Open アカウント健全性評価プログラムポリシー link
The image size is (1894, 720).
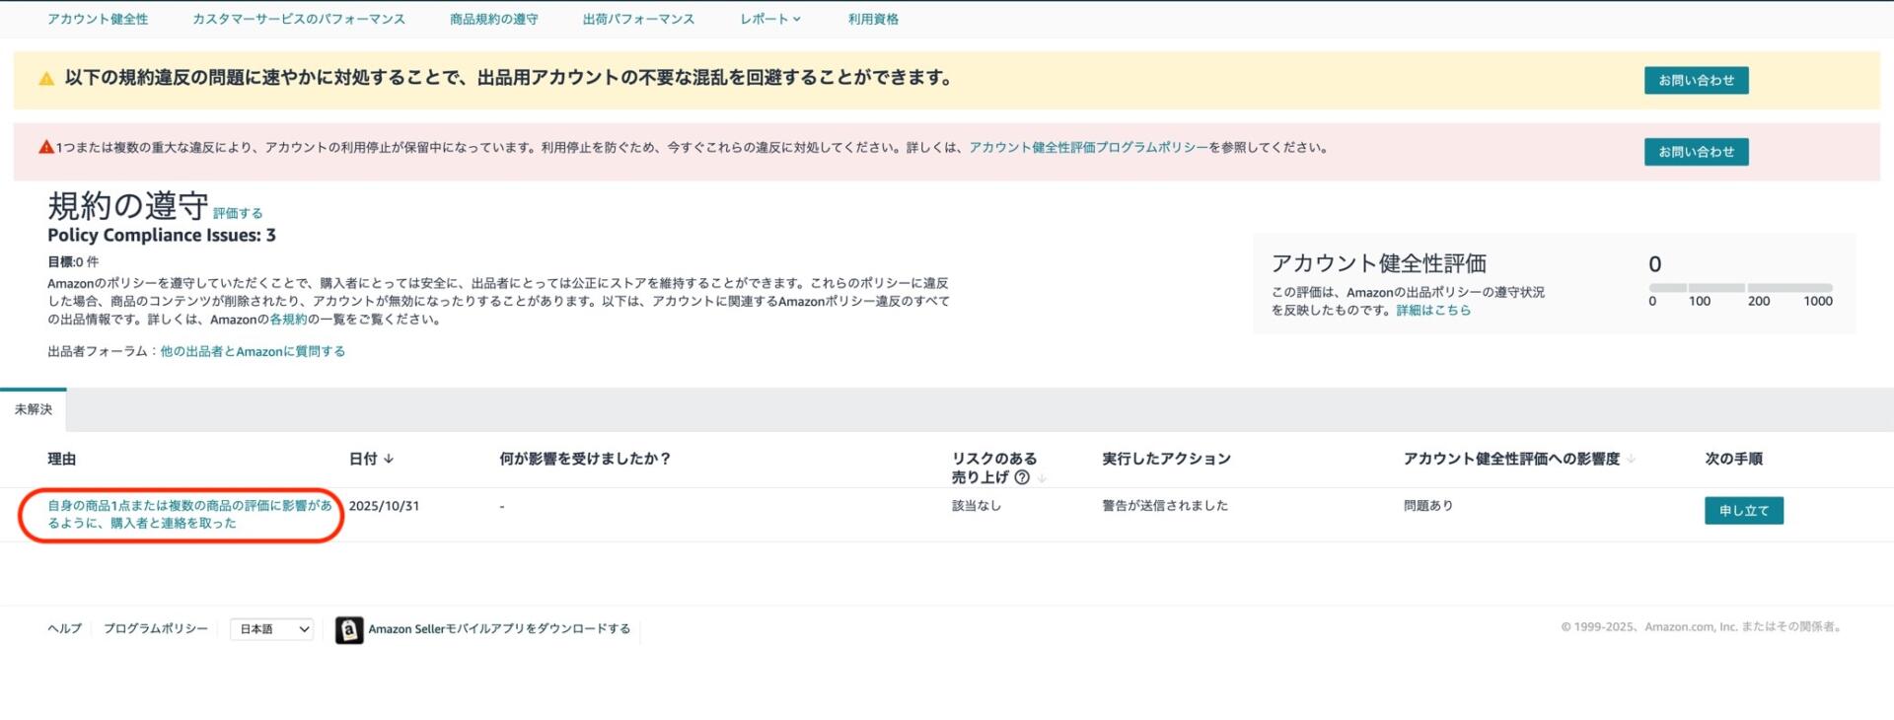1087,148
